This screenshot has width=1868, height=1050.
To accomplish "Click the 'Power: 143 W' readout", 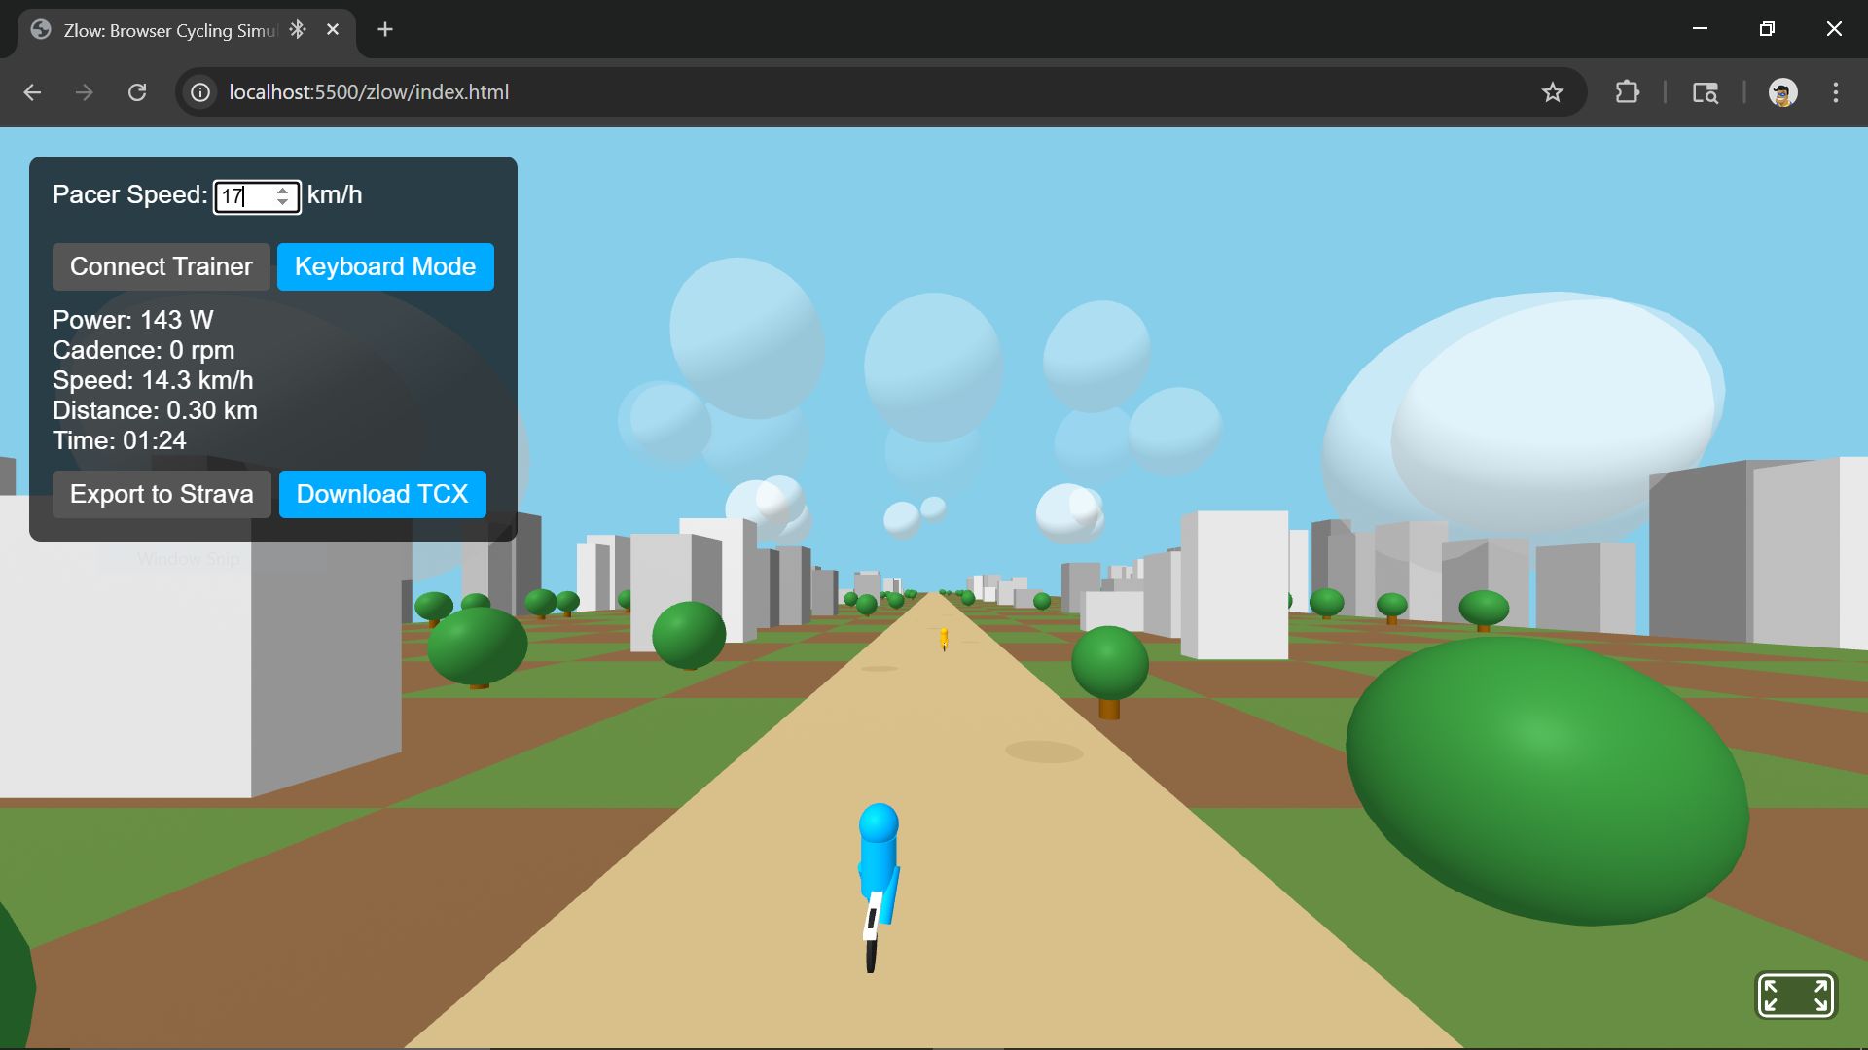I will [x=133, y=320].
